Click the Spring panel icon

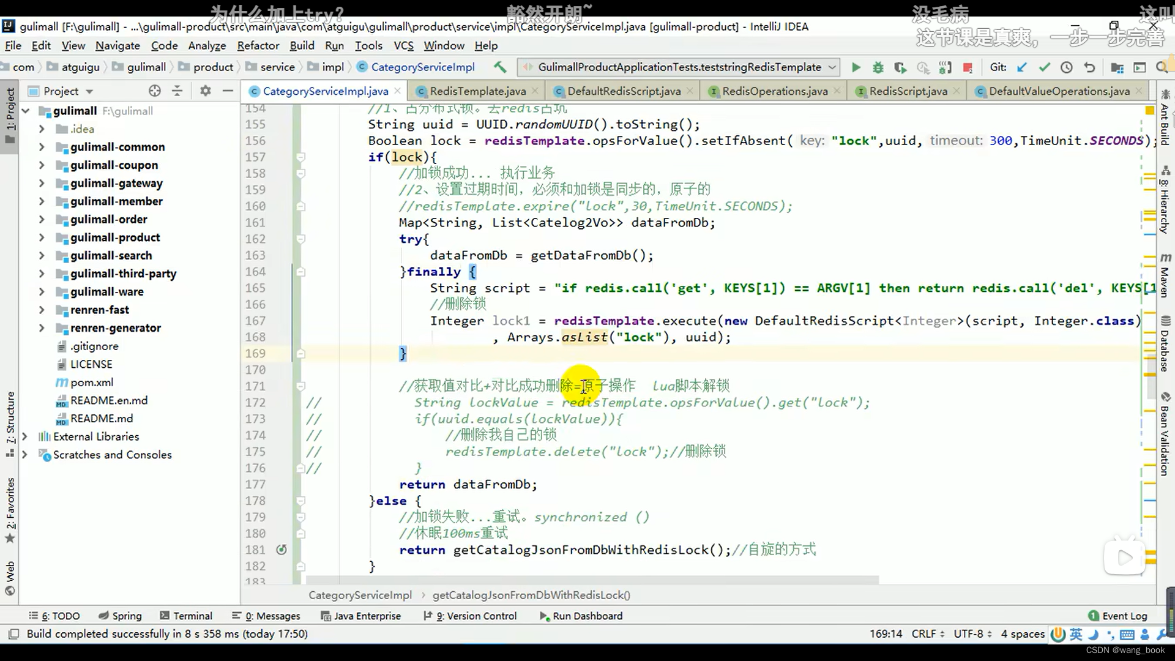(x=127, y=616)
